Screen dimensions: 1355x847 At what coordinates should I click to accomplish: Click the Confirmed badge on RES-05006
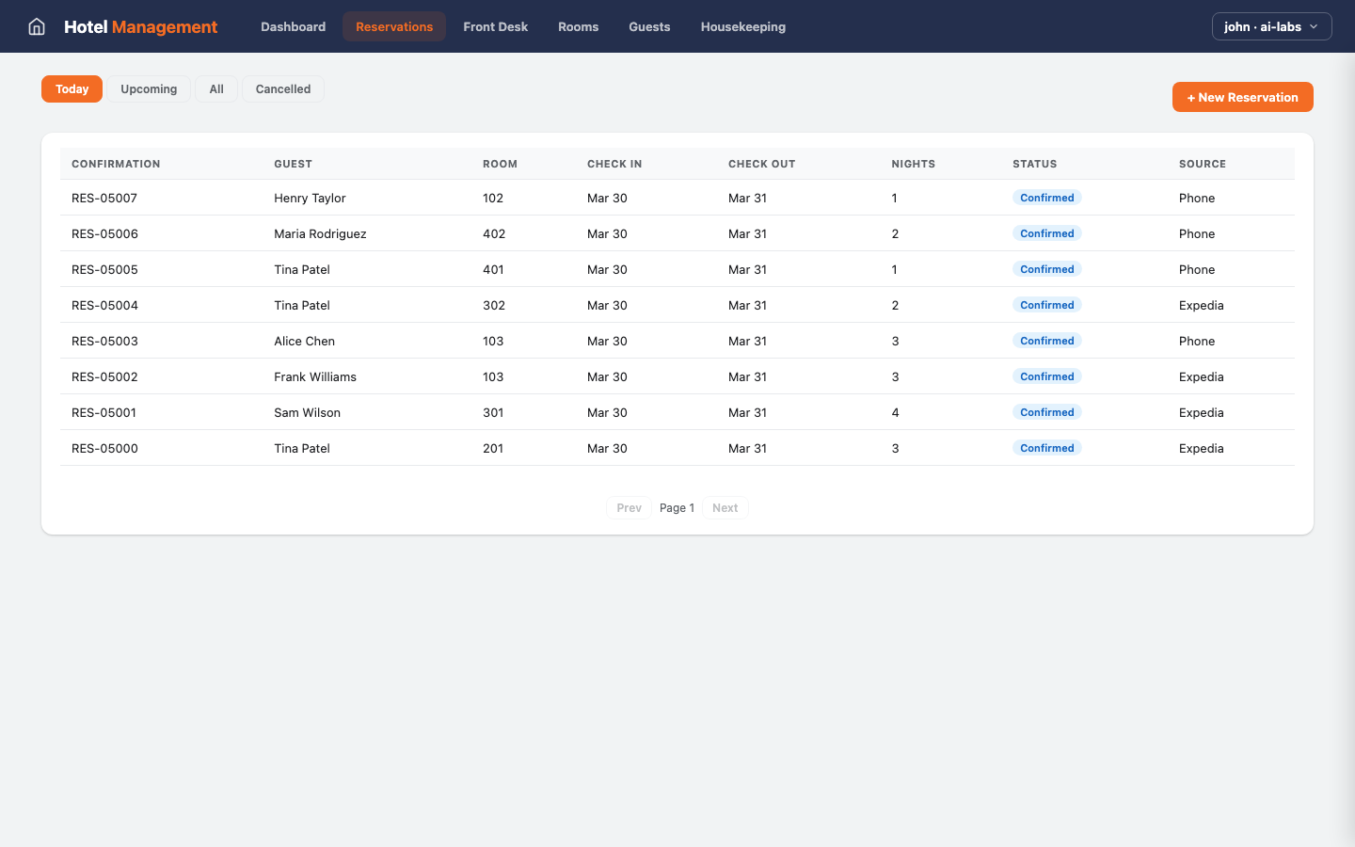click(x=1046, y=233)
